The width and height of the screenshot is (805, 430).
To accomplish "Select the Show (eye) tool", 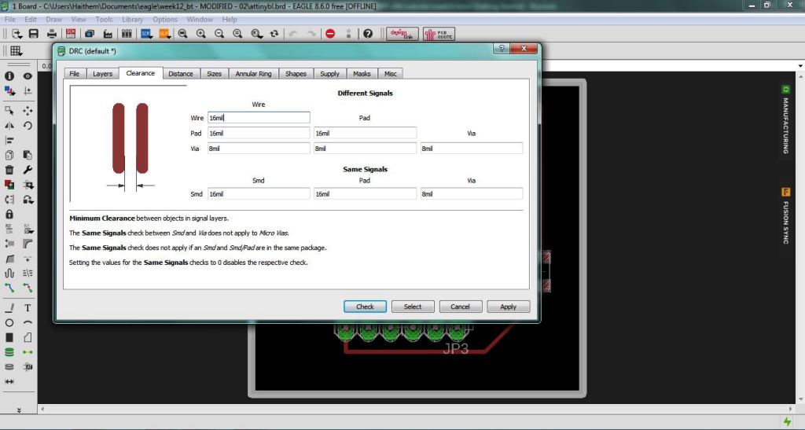I will click(28, 76).
